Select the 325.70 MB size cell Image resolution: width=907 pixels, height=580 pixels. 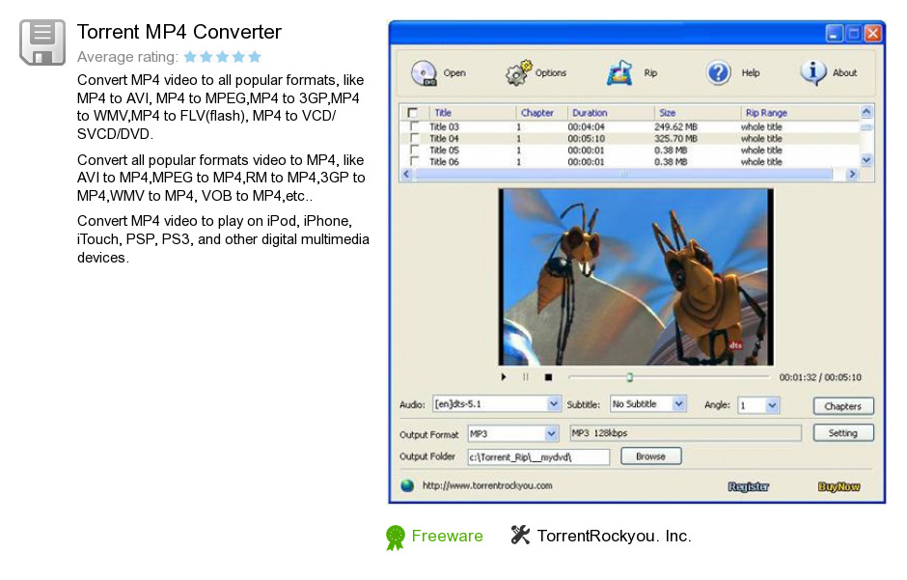(675, 139)
